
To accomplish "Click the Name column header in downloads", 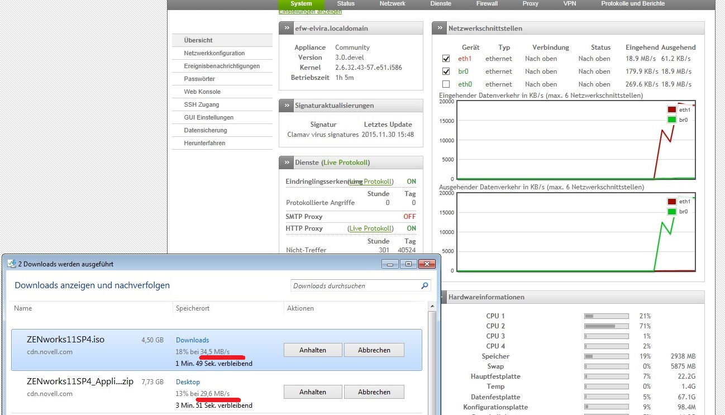I will point(23,308).
